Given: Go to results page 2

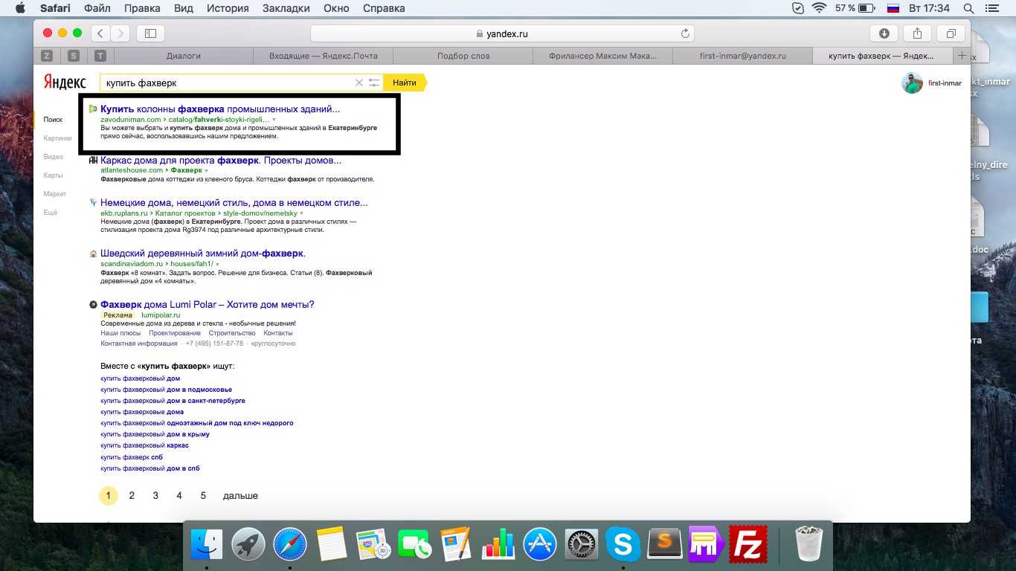Looking at the screenshot, I should 132,495.
